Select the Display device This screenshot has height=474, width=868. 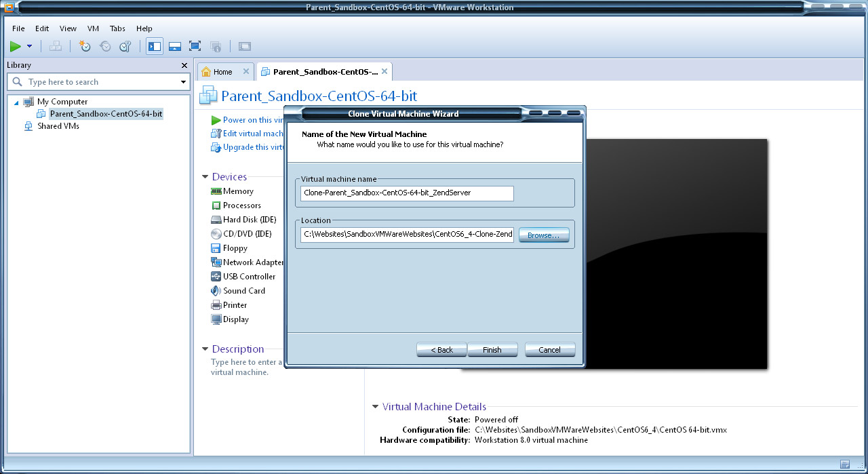[x=230, y=319]
